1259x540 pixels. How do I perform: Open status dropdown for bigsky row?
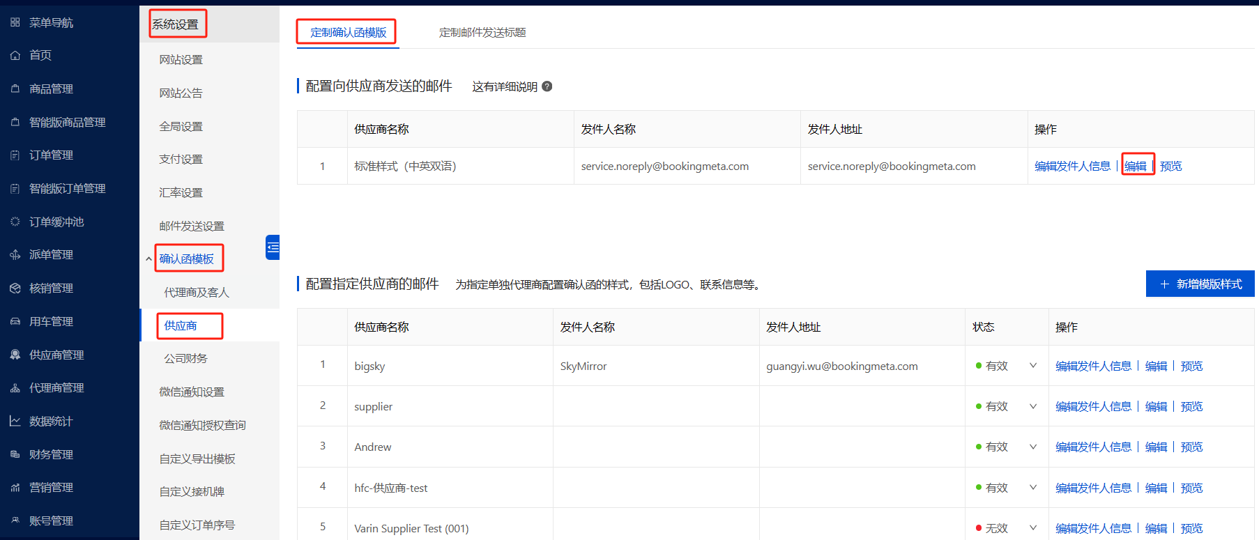[1033, 366]
